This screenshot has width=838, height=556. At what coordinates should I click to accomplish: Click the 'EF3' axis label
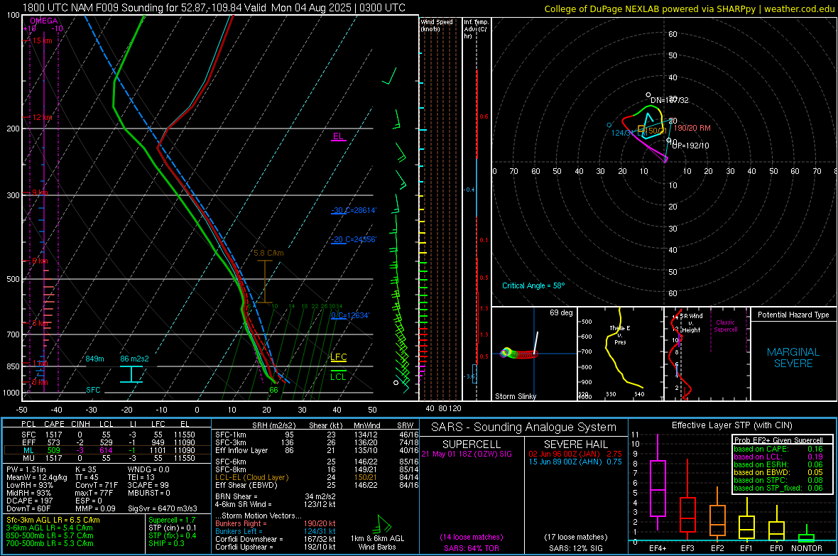(687, 548)
